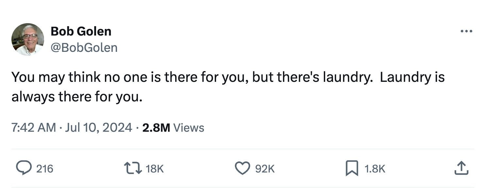Click the text "always there for you."

pos(77,97)
